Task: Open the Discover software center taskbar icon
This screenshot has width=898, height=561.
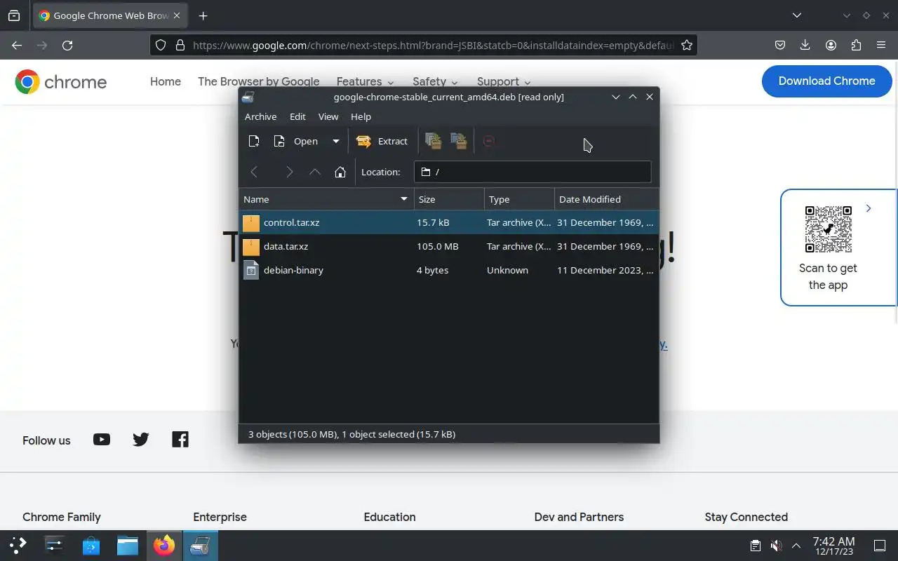Action: (91, 545)
